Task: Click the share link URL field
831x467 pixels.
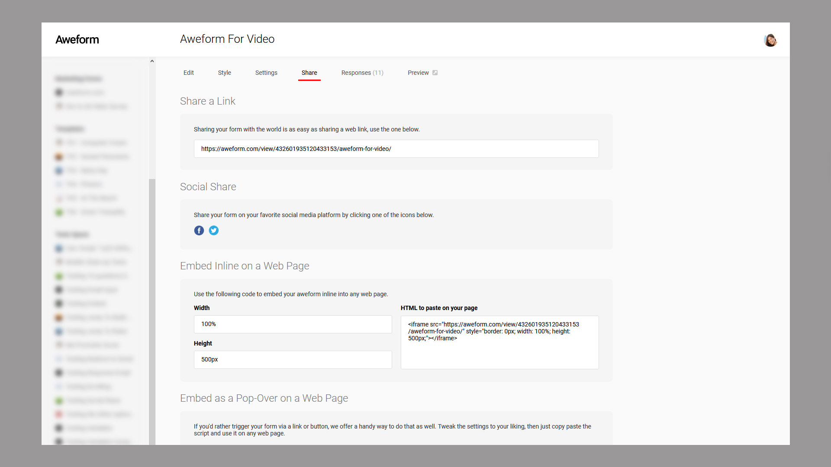Action: [x=396, y=149]
